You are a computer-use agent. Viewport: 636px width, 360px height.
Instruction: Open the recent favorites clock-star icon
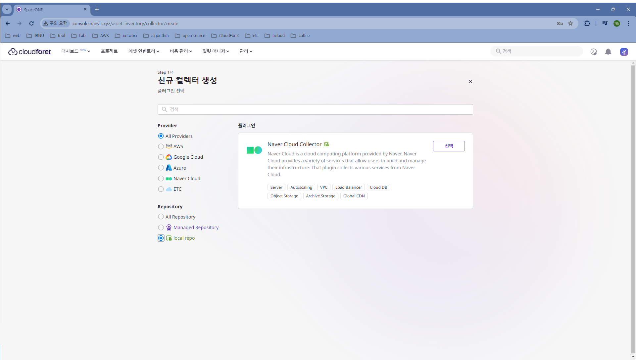[x=593, y=52]
